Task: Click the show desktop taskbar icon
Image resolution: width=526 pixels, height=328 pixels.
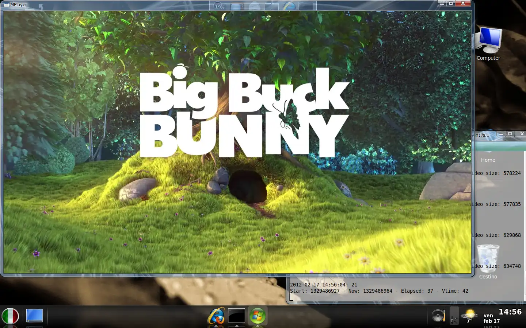Action: [34, 316]
